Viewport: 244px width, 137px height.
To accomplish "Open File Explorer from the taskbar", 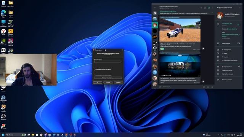I will point(33,135).
